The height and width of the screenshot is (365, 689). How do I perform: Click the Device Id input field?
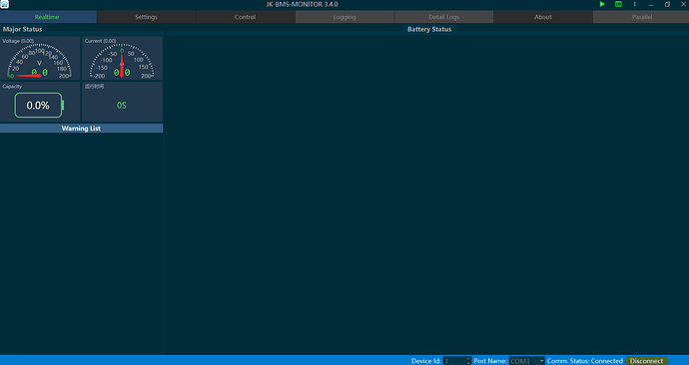457,361
